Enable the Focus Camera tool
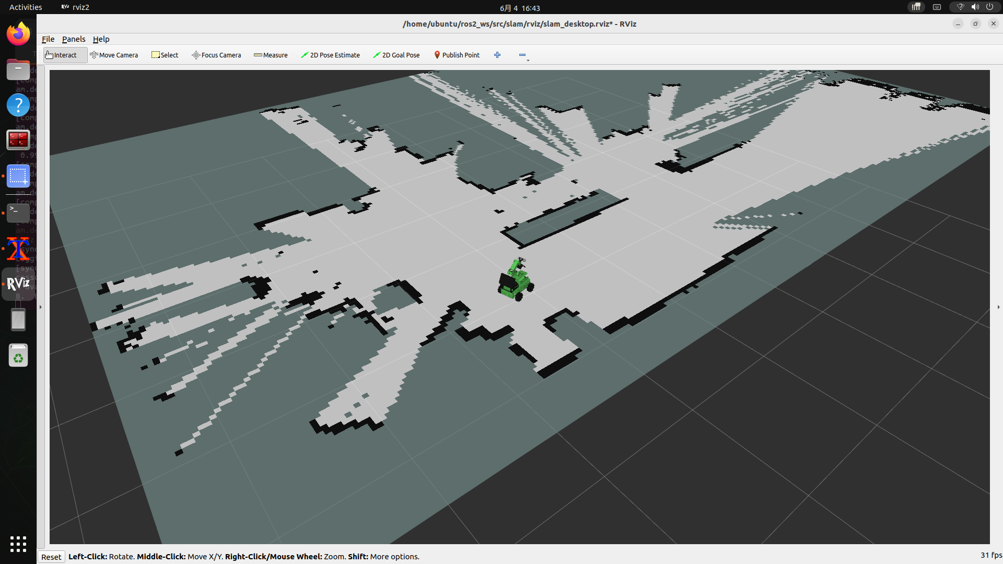The image size is (1003, 564). pyautogui.click(x=216, y=55)
